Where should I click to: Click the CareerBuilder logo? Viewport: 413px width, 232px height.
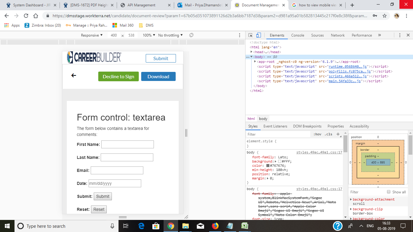point(94,57)
